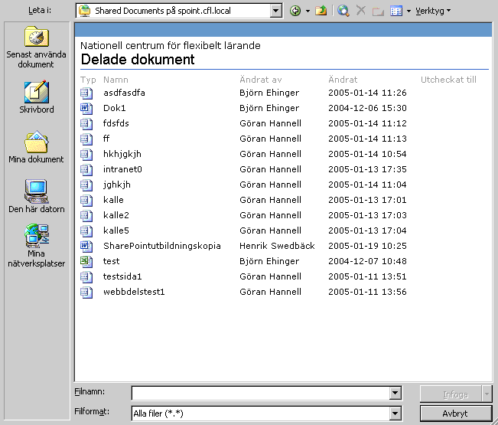Select Den här datorn in sidebar
Viewport: 498px width, 425px height.
coord(36,197)
